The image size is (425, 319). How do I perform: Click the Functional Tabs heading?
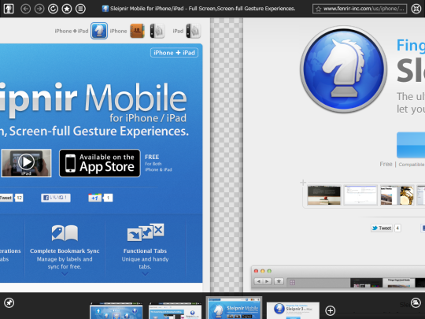point(145,251)
